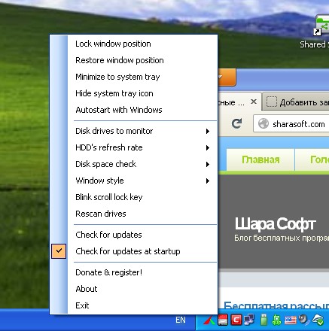The height and width of the screenshot is (331, 329).
Task: Toggle Hide system tray icon option
Action: click(x=133, y=93)
